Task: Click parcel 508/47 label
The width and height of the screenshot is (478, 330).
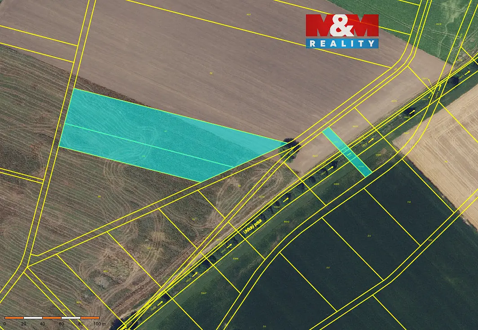Action: click(204, 293)
